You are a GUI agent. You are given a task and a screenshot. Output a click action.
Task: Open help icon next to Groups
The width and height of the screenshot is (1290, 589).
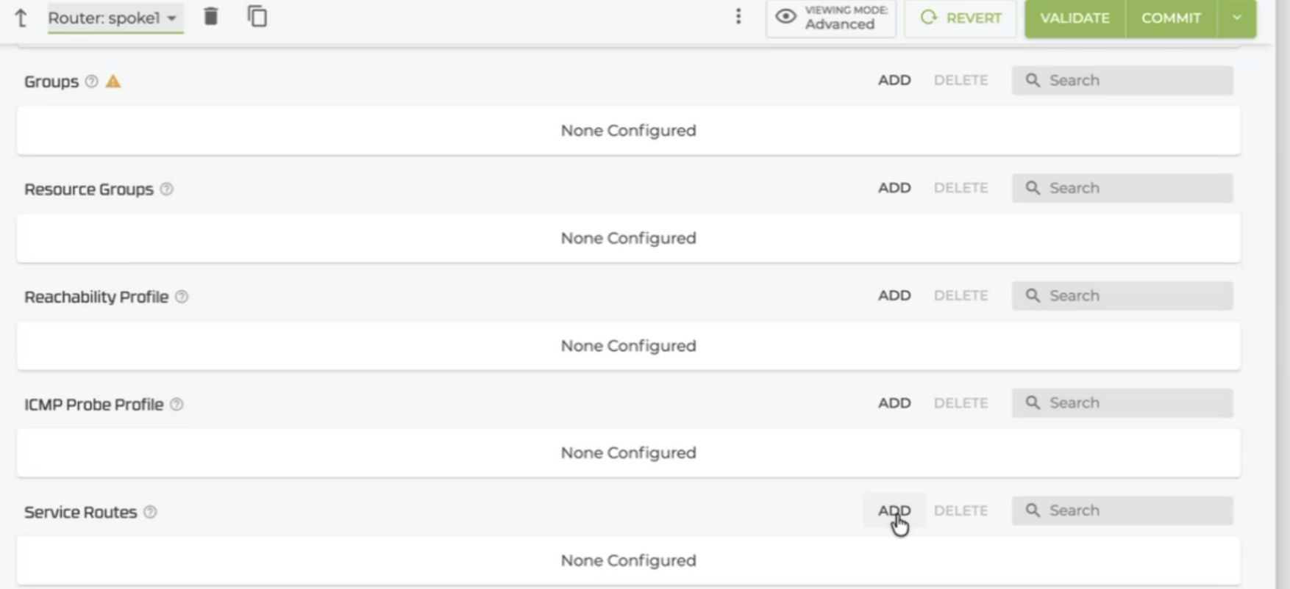pos(91,82)
